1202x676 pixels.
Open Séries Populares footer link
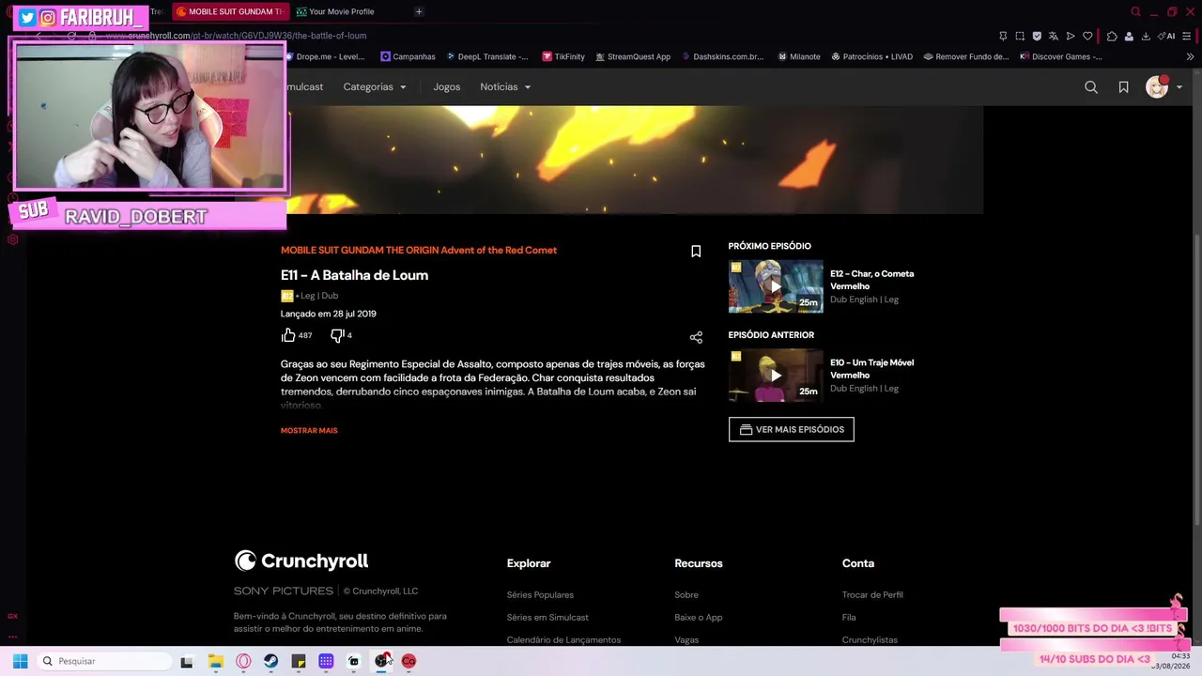pos(540,595)
